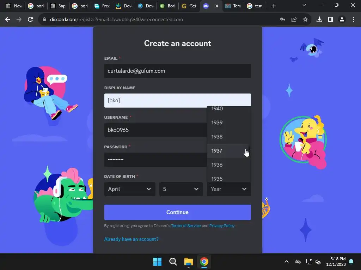The height and width of the screenshot is (270, 361).
Task: Go back to the previous page
Action: point(8,20)
